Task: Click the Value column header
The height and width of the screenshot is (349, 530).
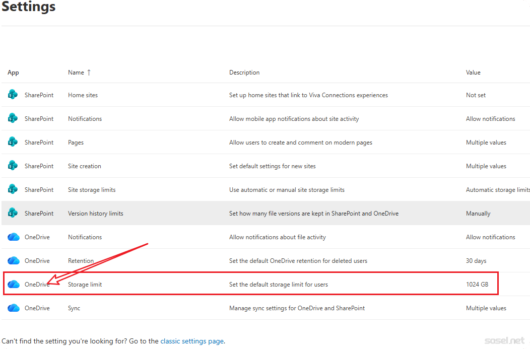Action: click(473, 73)
